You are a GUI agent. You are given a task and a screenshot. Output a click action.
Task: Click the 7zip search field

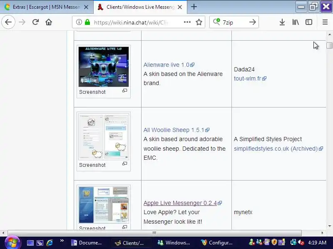(234, 22)
